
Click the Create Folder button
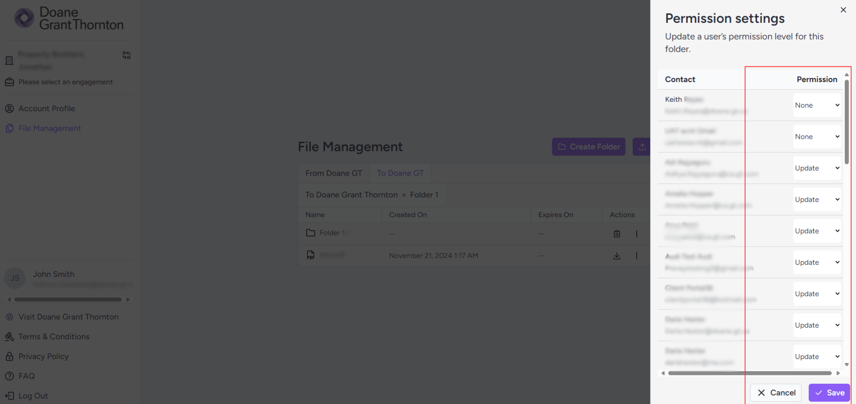[588, 147]
